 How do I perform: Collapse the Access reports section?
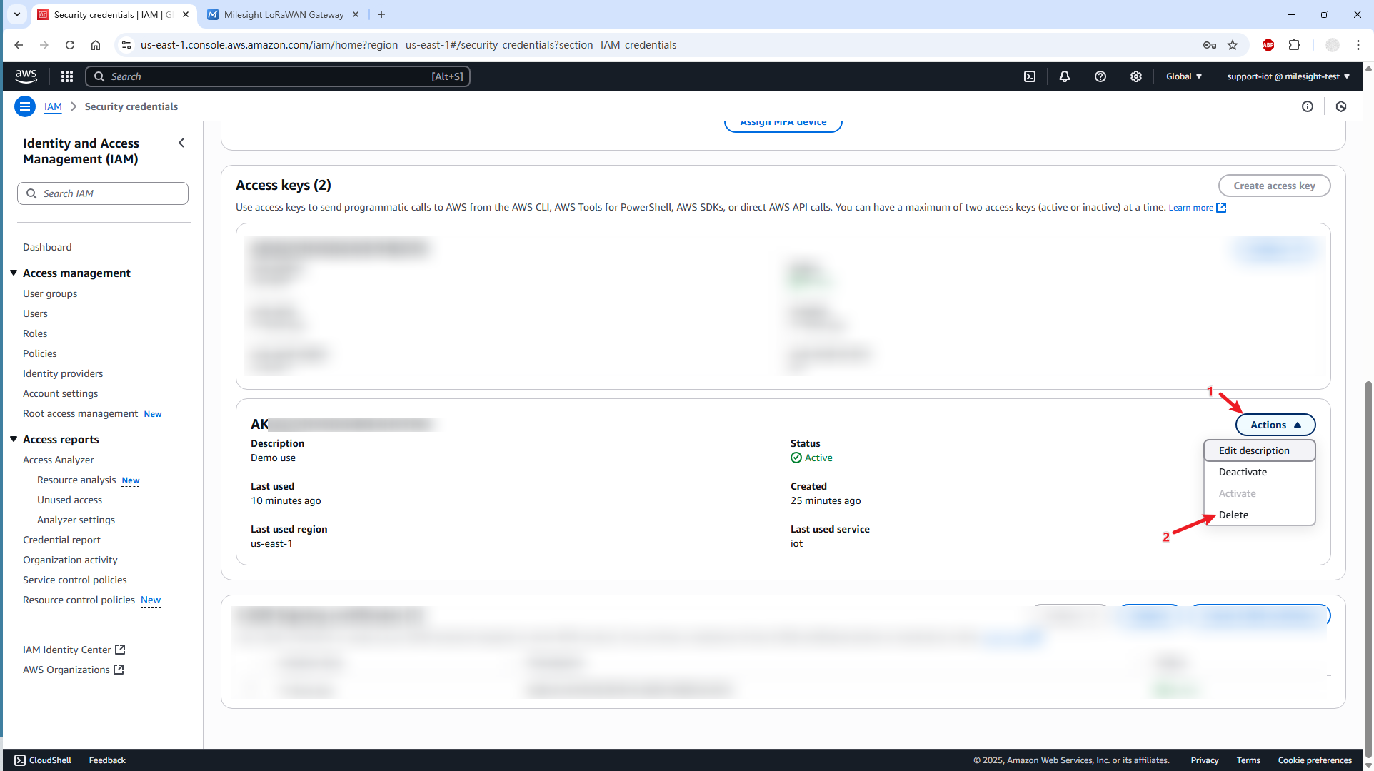(x=14, y=439)
